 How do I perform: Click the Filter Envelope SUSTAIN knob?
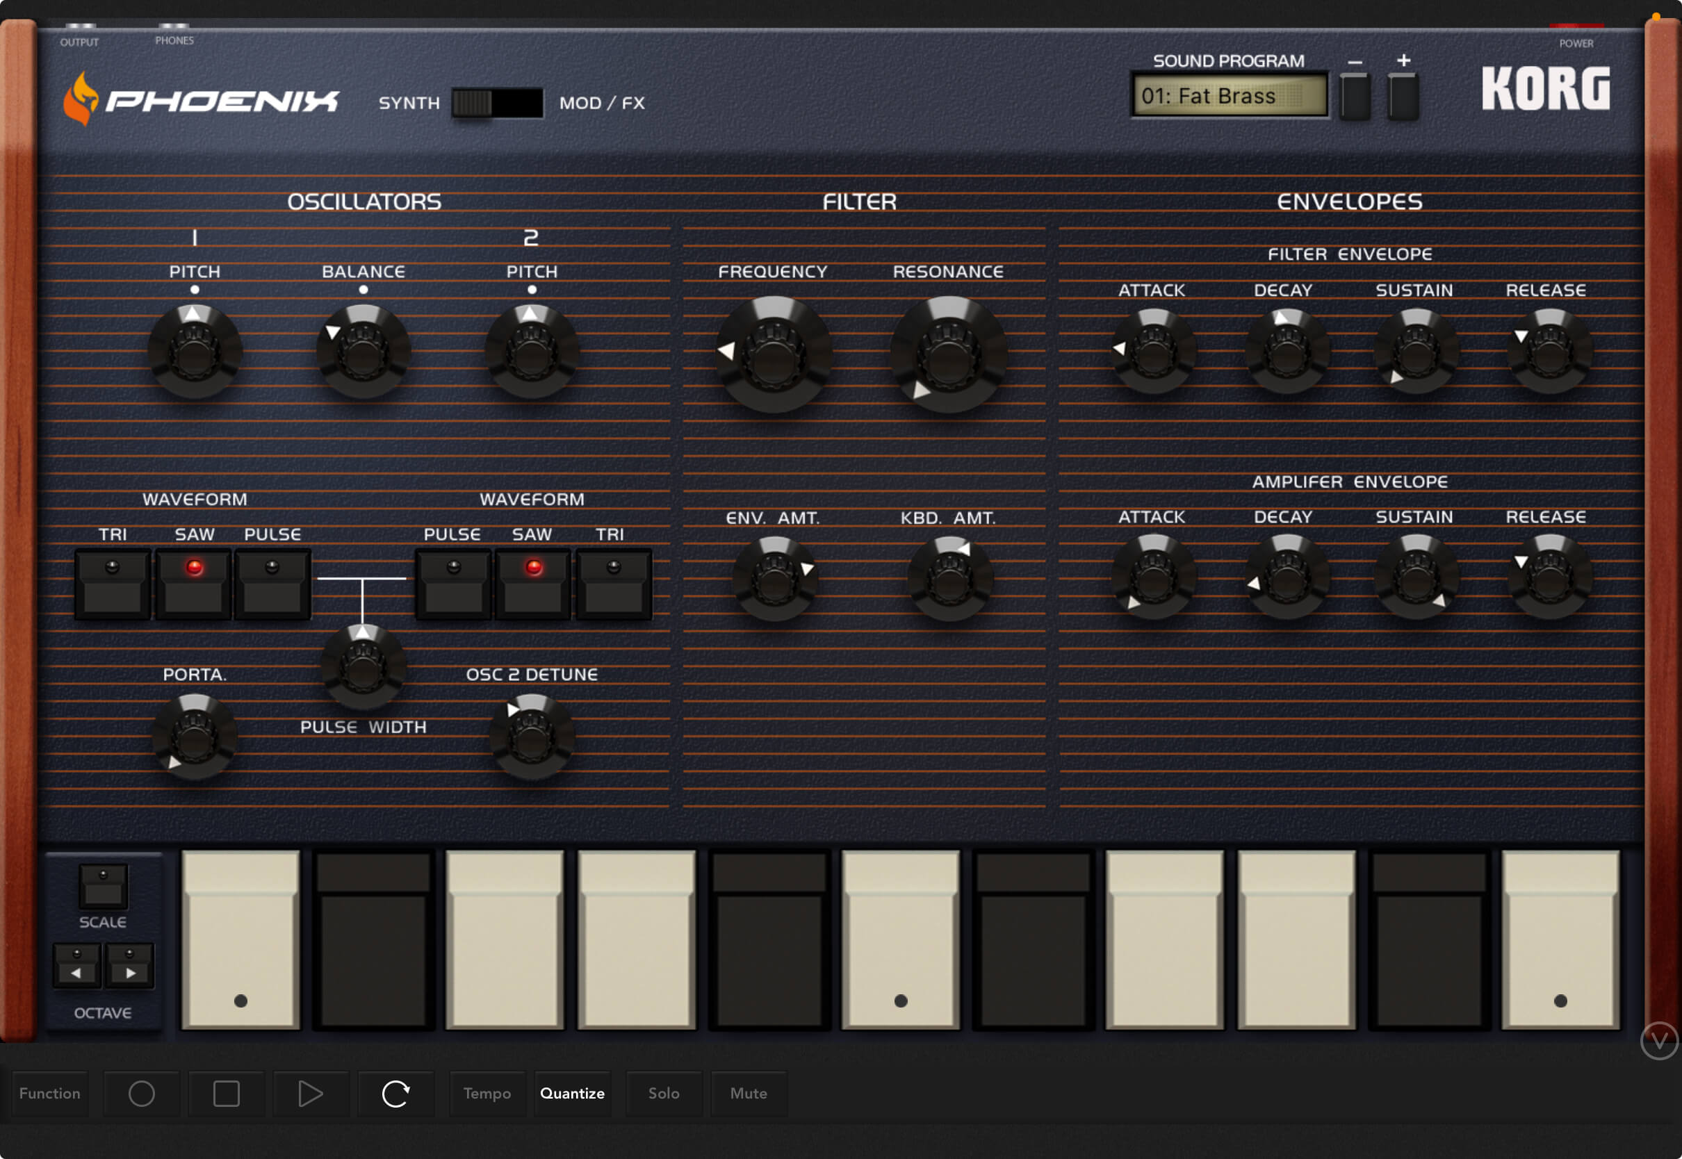(x=1416, y=352)
